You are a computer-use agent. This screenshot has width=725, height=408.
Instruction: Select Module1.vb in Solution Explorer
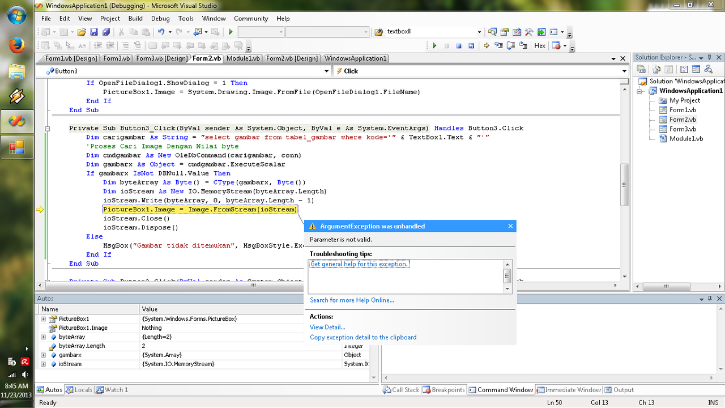tap(686, 139)
